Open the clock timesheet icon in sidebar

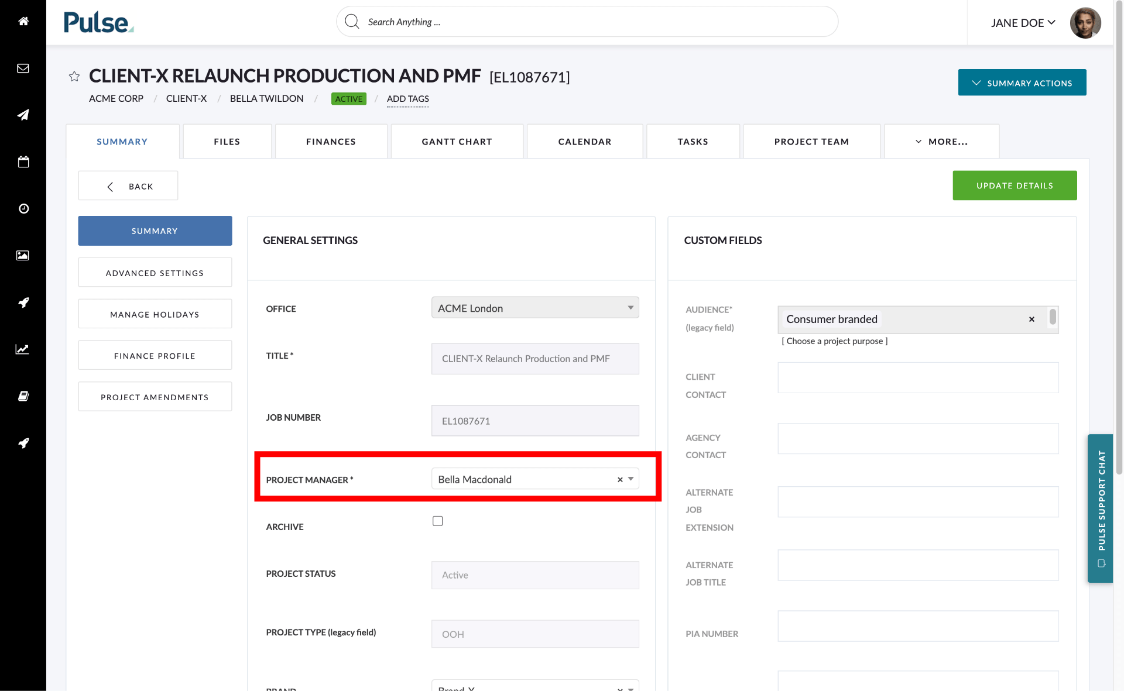pyautogui.click(x=23, y=208)
